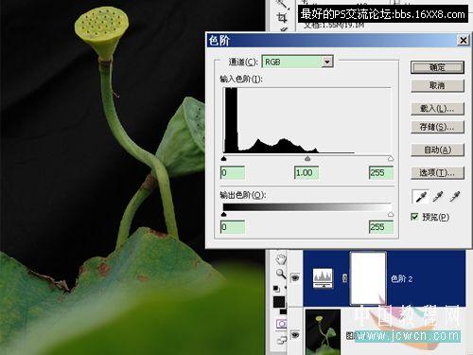The image size is (473, 355).
Task: Open the 通道 RGB channel dropdown
Action: (327, 62)
